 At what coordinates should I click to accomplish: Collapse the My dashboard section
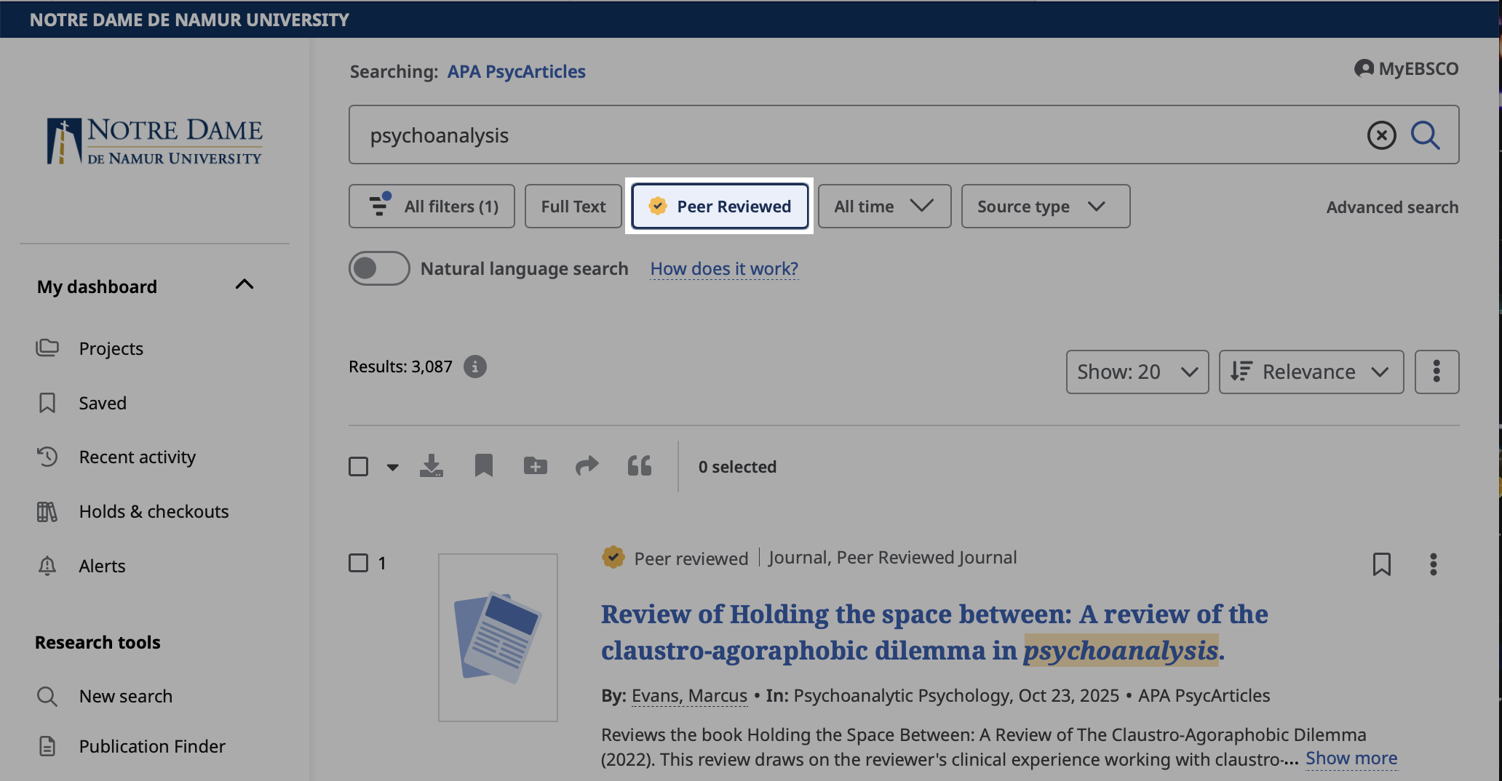(x=244, y=284)
